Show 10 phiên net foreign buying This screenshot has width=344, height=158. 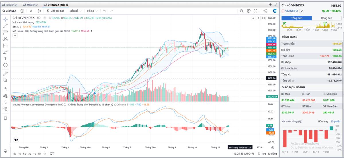(335, 121)
